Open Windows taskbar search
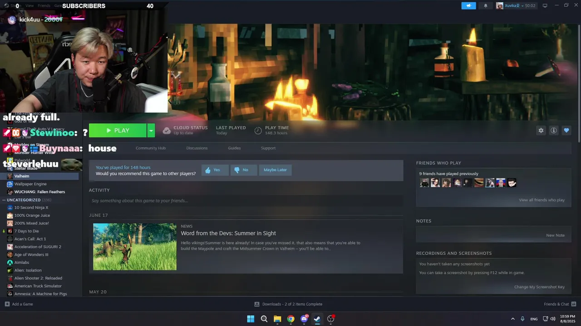The image size is (581, 326). (x=264, y=319)
